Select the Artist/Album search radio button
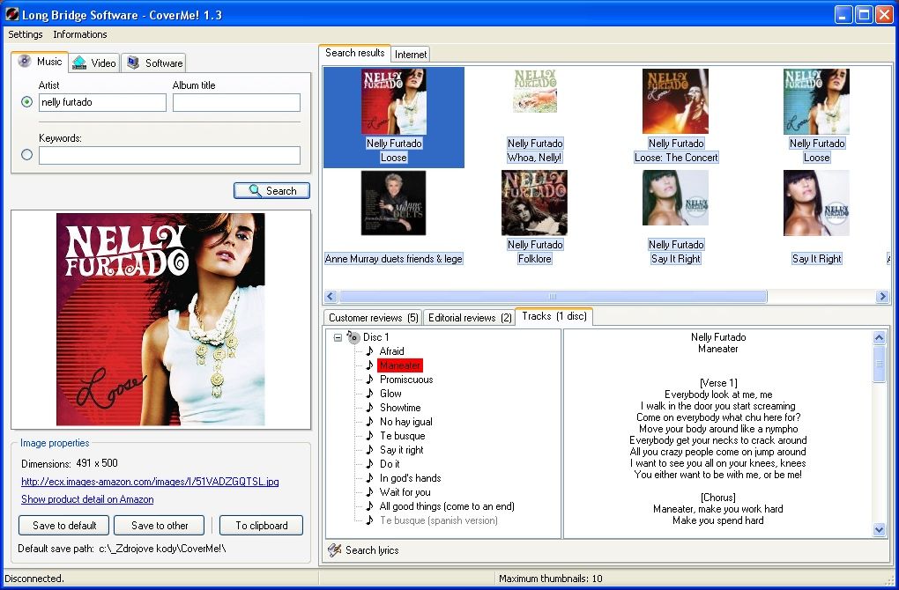The width and height of the screenshot is (899, 590). 26,102
